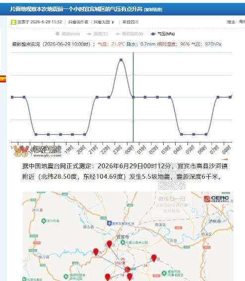Image resolution: width=245 pixels, height=281 pixels.
Task: Click the 沐川竹海 scenic spot icon
Action: pos(44,221)
